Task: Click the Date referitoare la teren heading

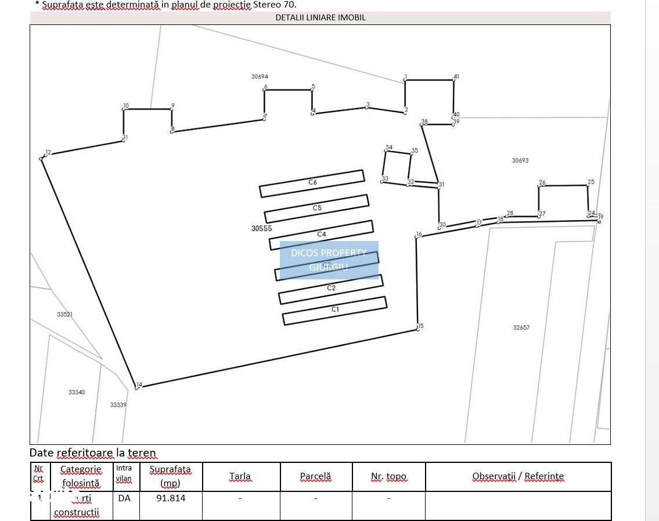Action: click(x=92, y=452)
